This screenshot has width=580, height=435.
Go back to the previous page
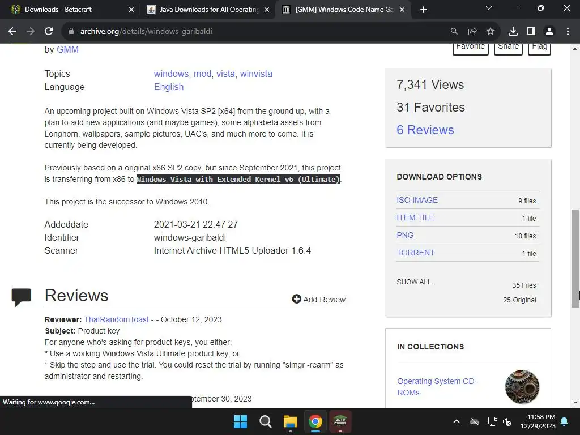(12, 32)
